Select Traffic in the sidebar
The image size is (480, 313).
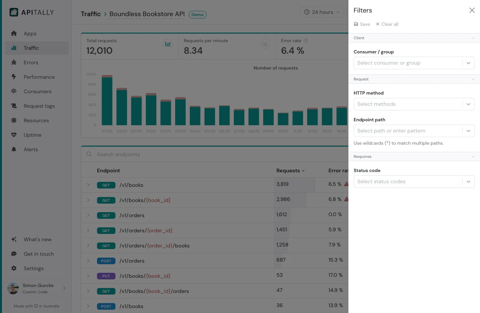tap(31, 48)
